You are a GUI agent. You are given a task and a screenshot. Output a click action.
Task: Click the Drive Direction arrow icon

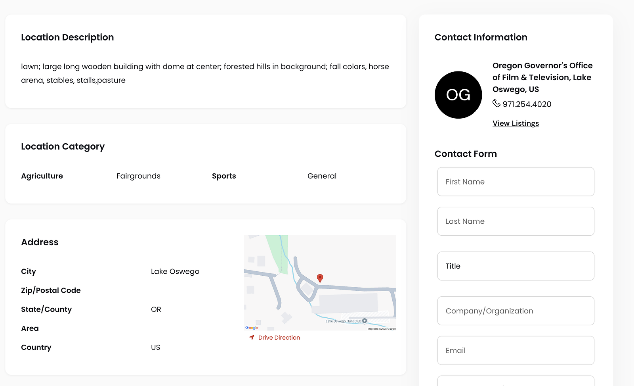(252, 338)
